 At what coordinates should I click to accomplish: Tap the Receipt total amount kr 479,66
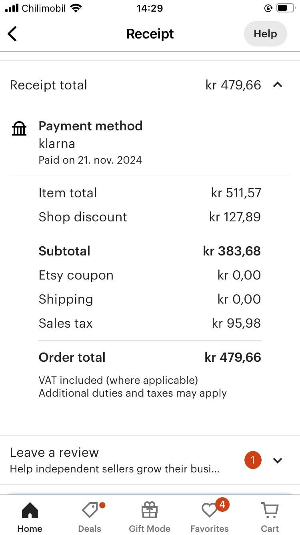[x=233, y=85]
